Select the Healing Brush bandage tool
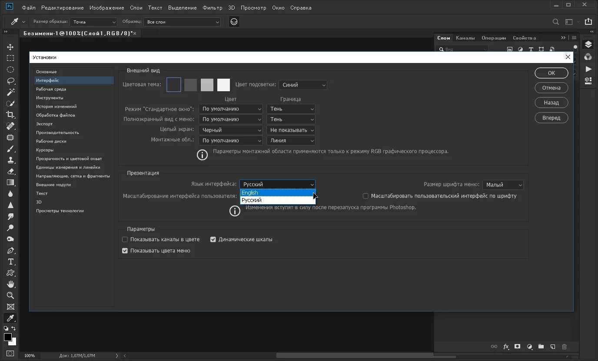This screenshot has width=598, height=361. (x=10, y=126)
